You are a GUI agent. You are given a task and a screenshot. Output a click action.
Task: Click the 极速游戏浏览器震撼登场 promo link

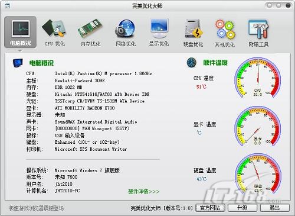(37, 208)
